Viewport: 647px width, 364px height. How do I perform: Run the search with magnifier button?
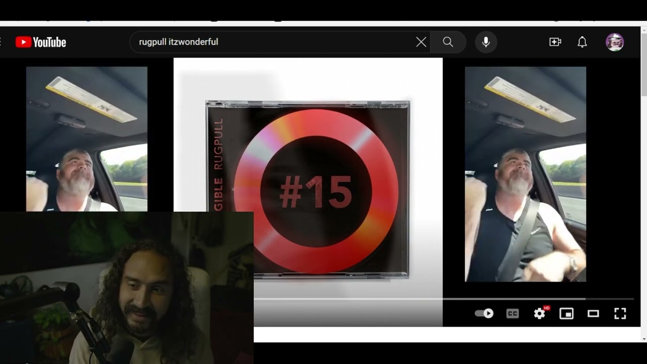(x=448, y=42)
